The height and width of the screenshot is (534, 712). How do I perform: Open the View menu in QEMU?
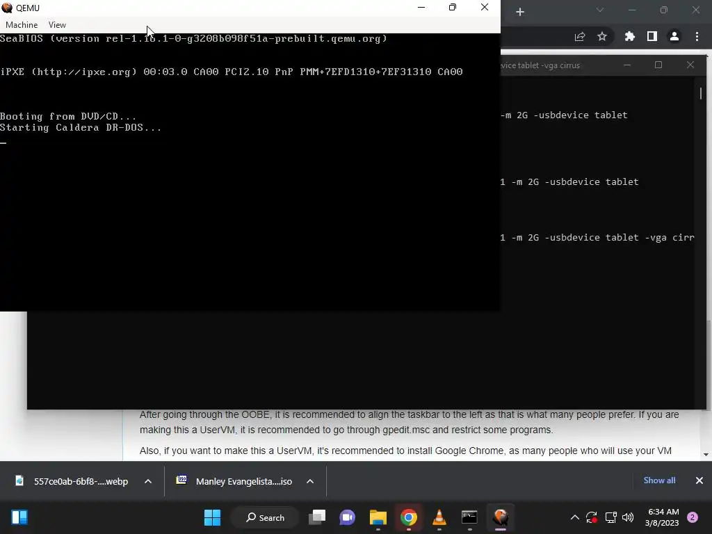coord(57,25)
